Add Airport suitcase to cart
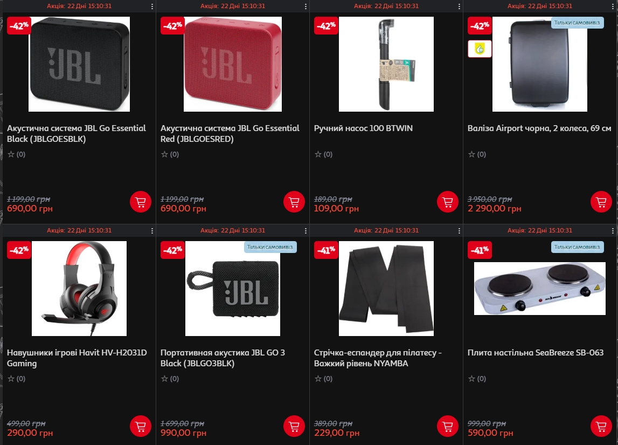 point(601,202)
